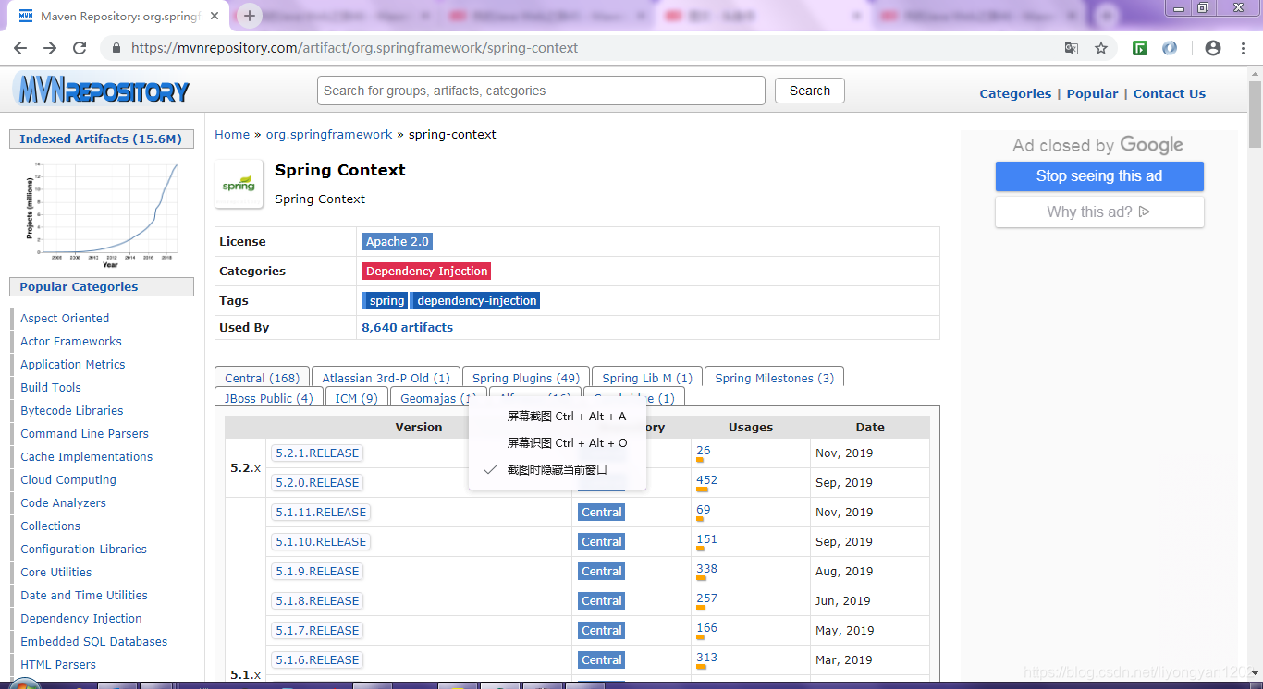Go back with the browser back arrow
The image size is (1263, 689).
20,48
